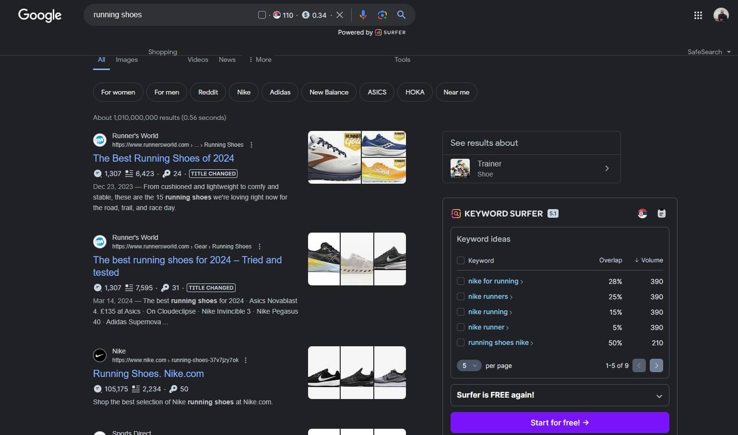Viewport: 738px width, 435px height.
Task: Open the Google apps grid
Action: (x=698, y=15)
